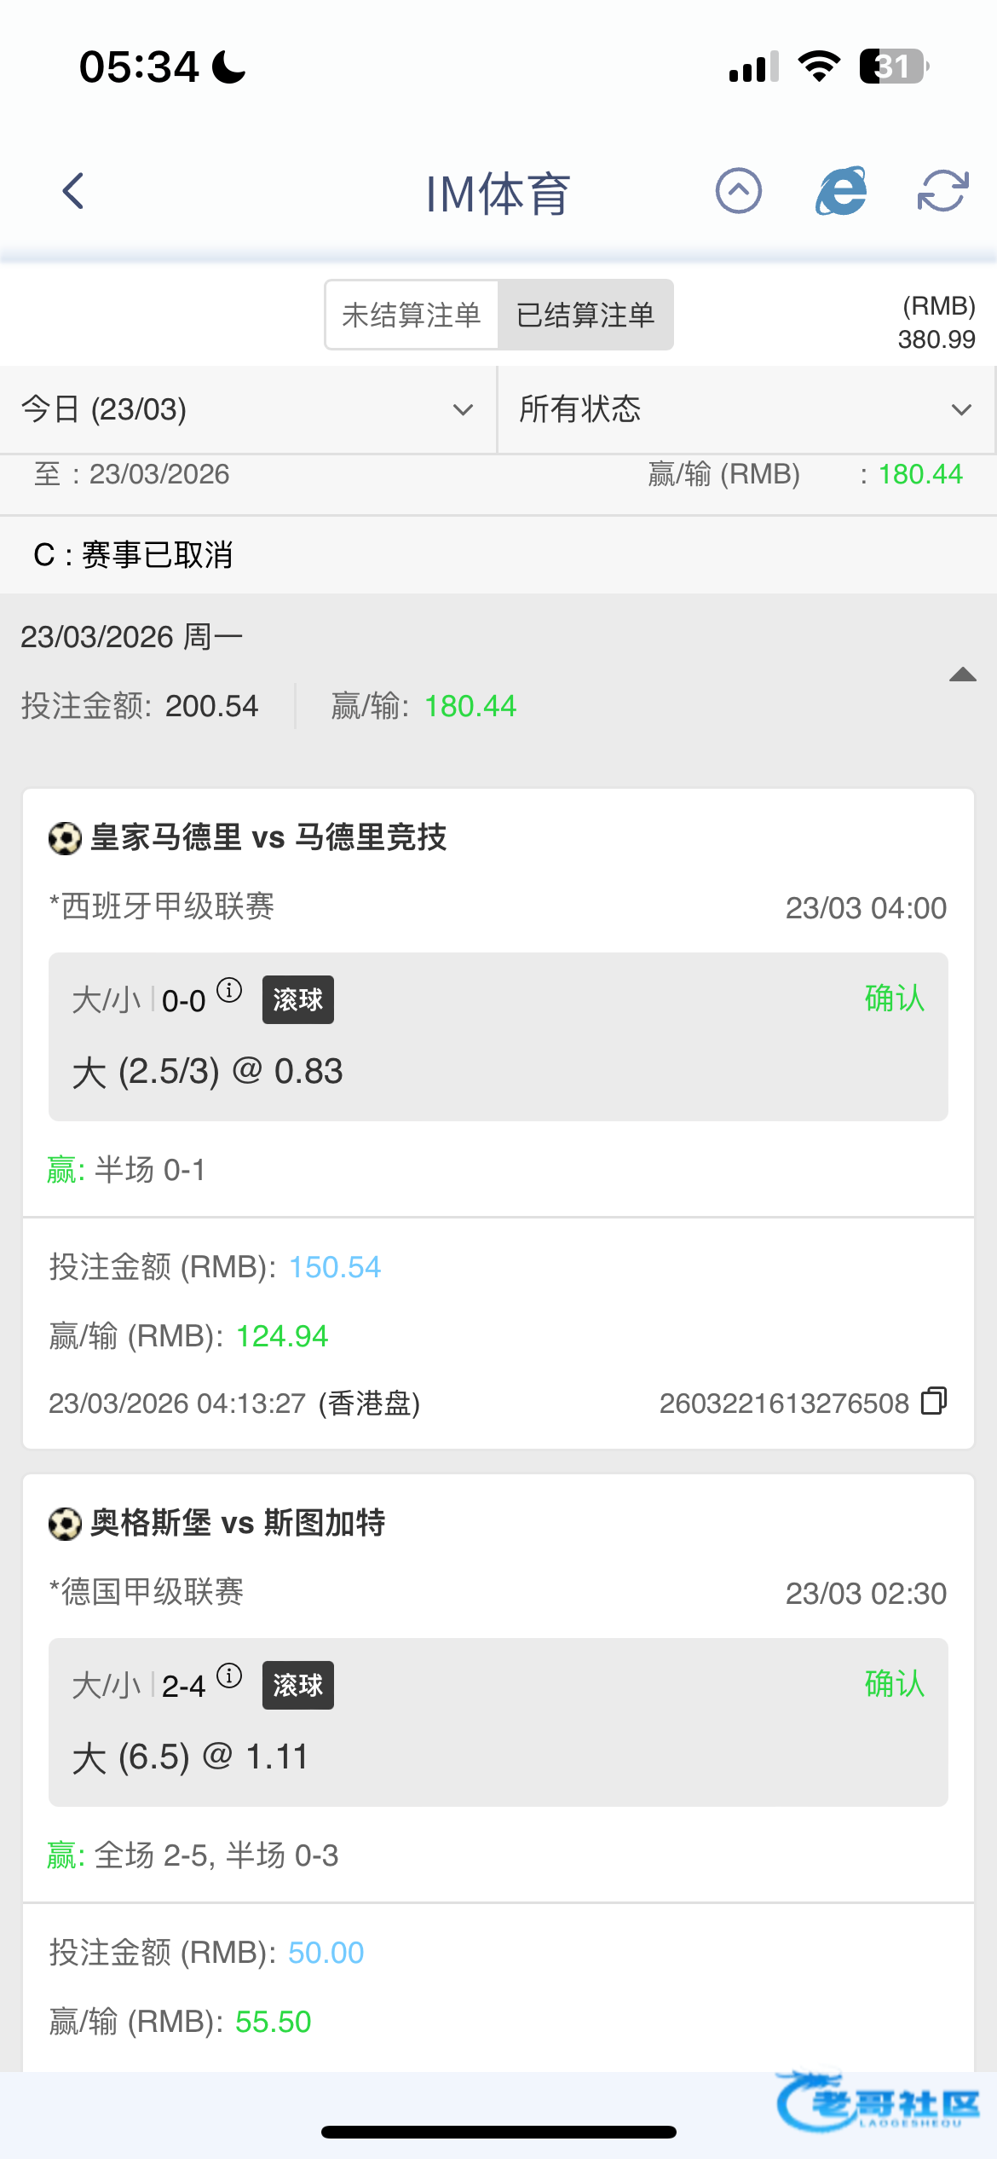Tap soccer ball icon beside 奥格斯堡 match

tap(65, 1524)
